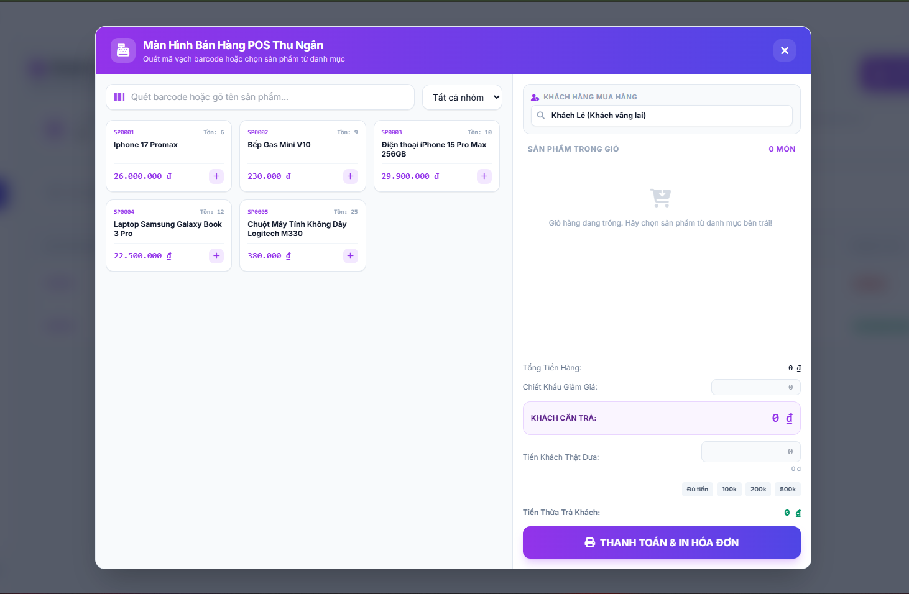Click the Khách Cần Trả total box
909x594 pixels.
click(x=662, y=418)
